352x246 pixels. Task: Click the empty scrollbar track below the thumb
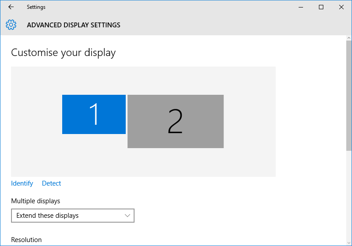pos(349,194)
